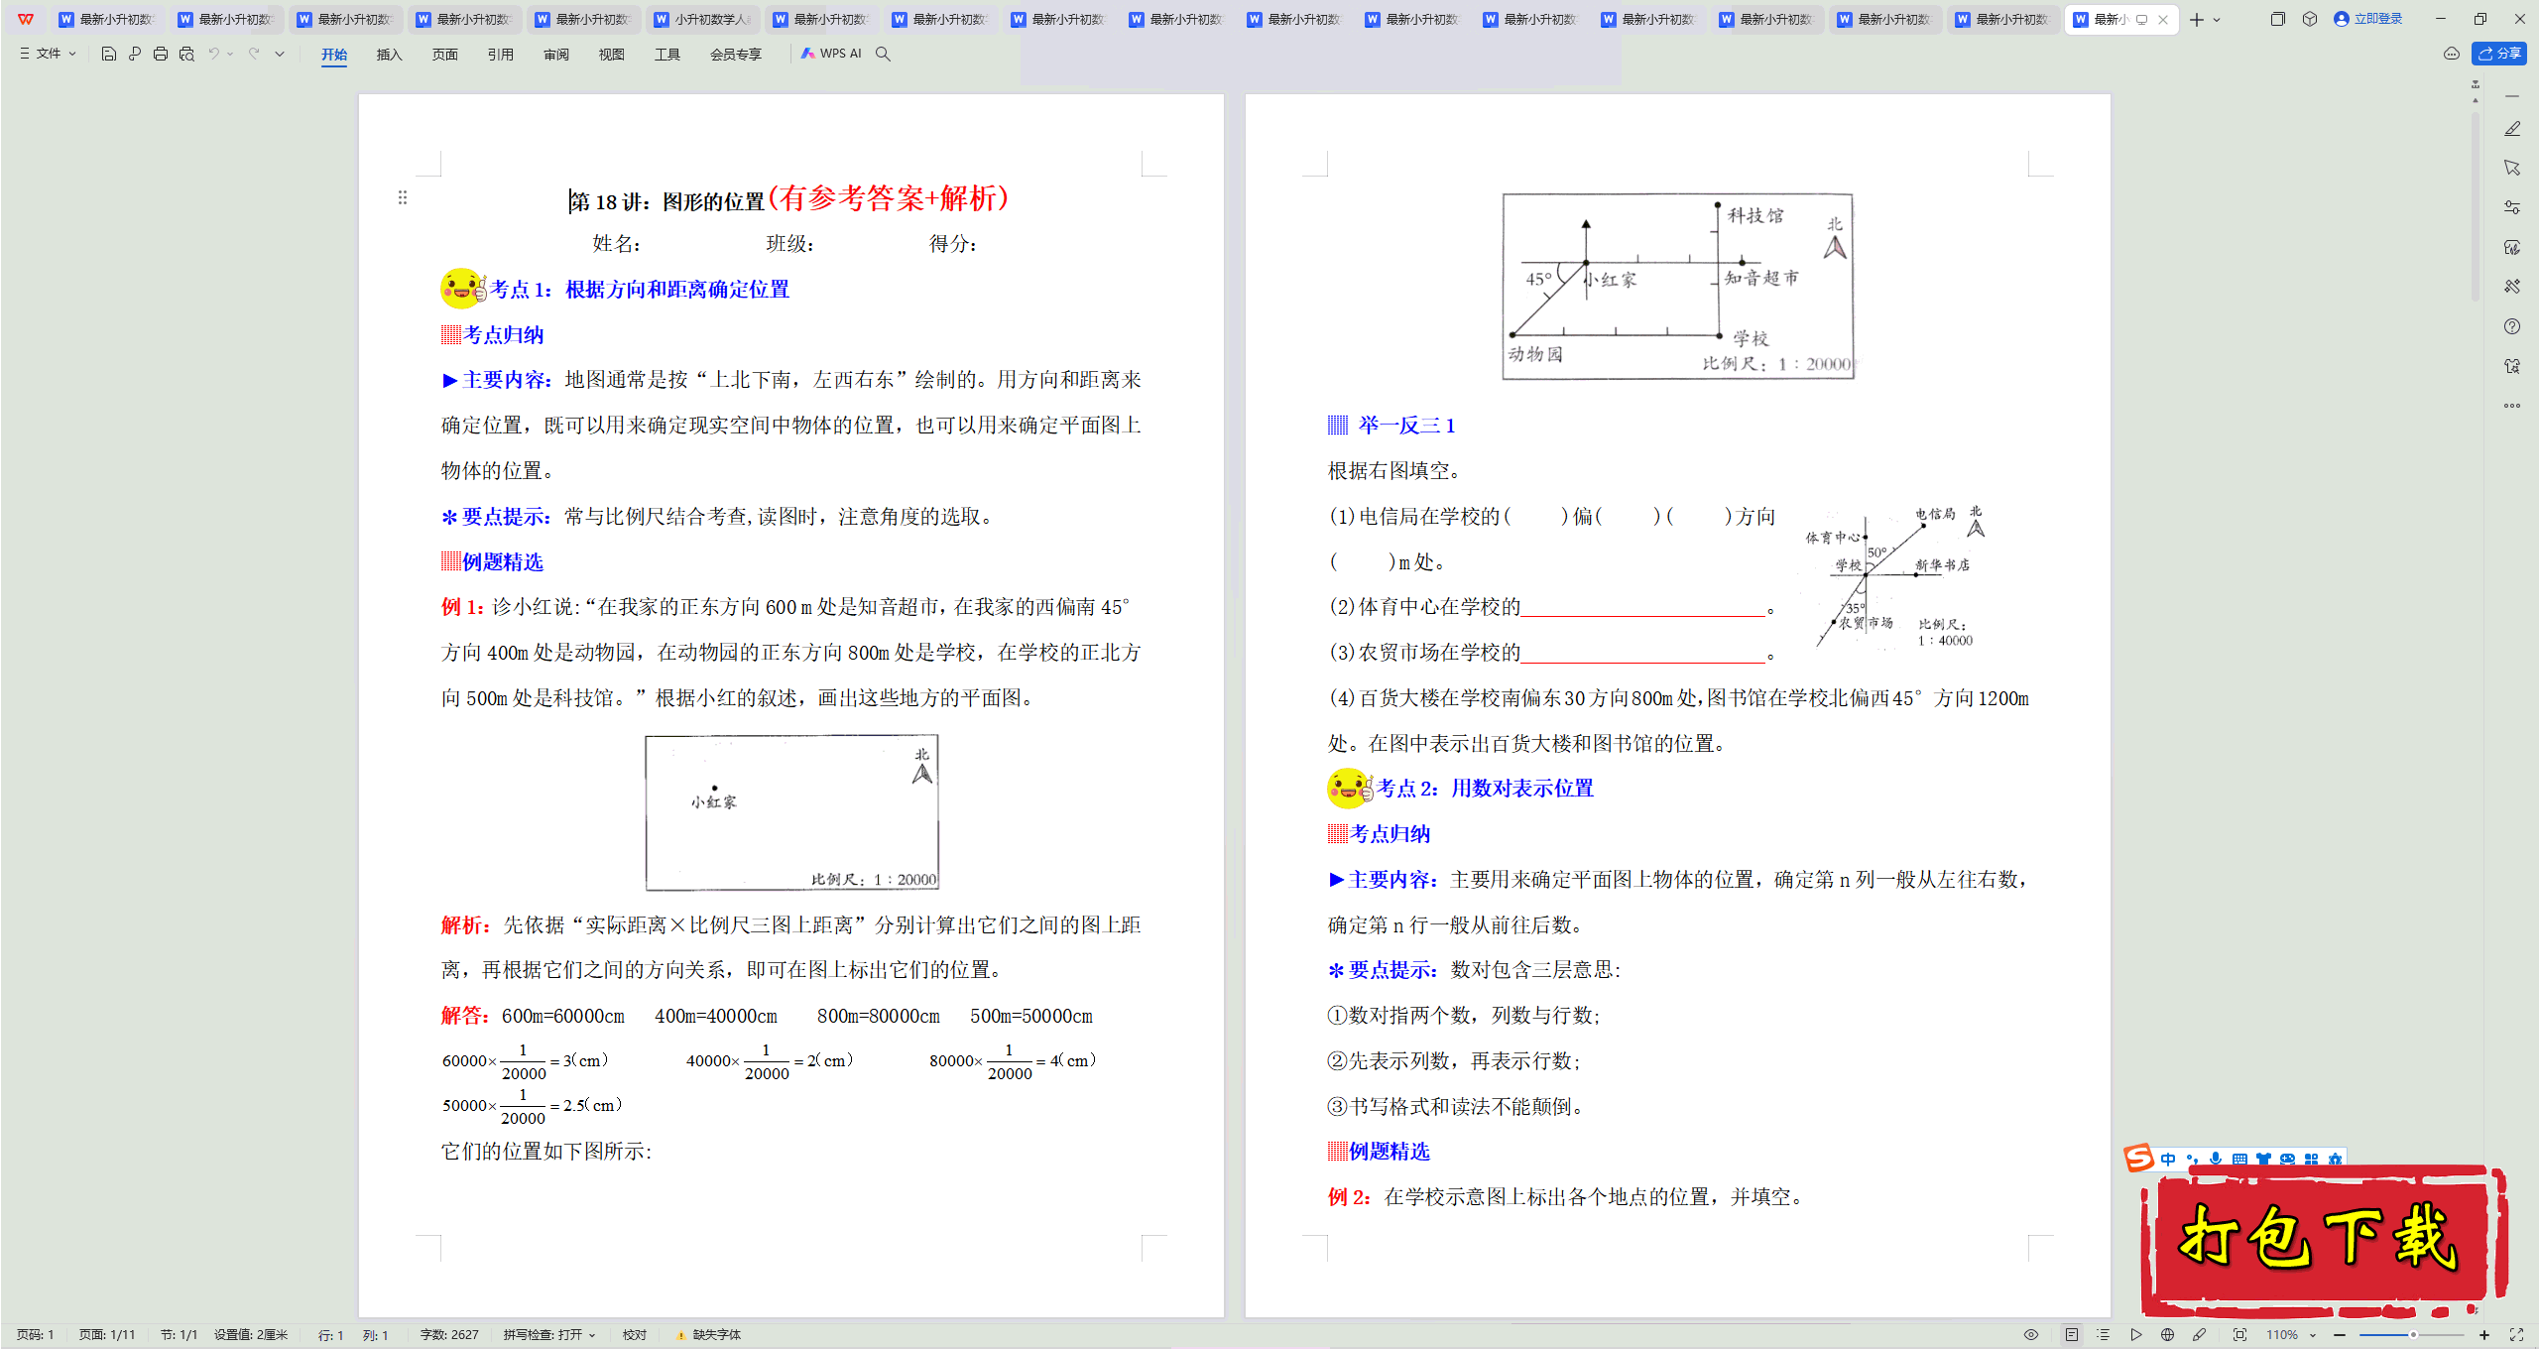Screen dimensions: 2539x1349
Task: Click 缺失字体 missing font warning
Action: pos(709,1335)
